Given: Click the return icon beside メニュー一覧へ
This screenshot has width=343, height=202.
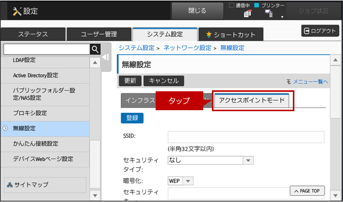Looking at the screenshot, I should pyautogui.click(x=289, y=82).
